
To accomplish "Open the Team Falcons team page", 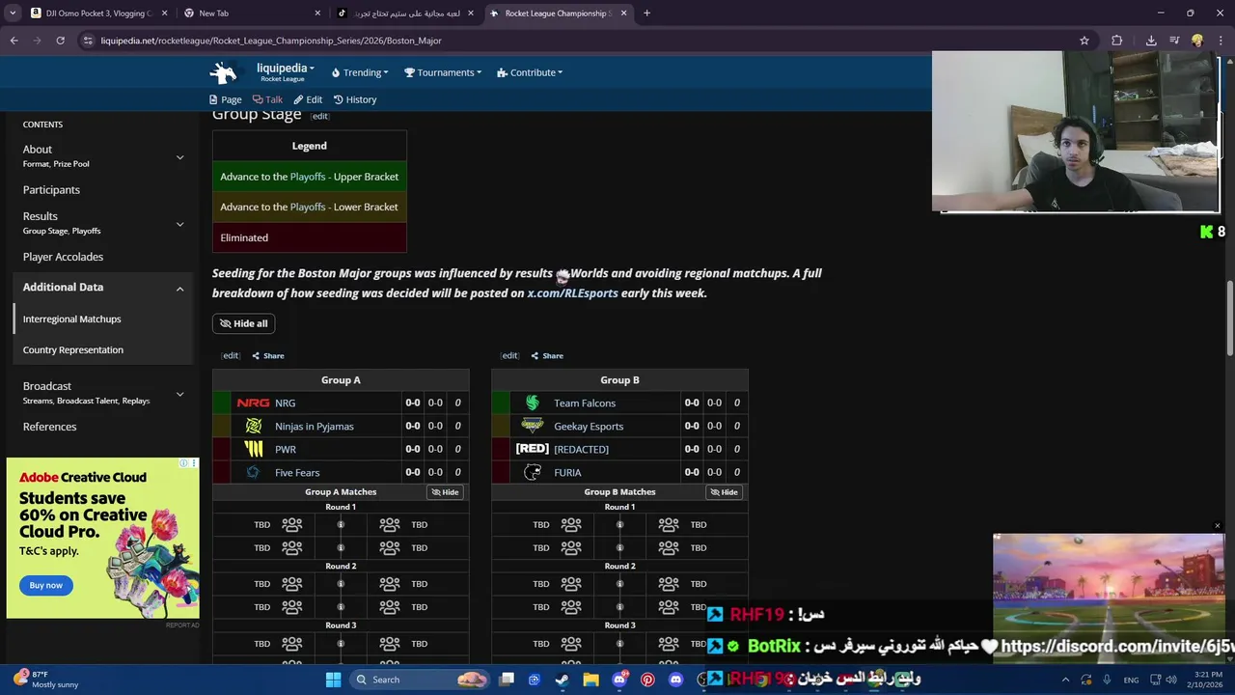I will [x=585, y=403].
